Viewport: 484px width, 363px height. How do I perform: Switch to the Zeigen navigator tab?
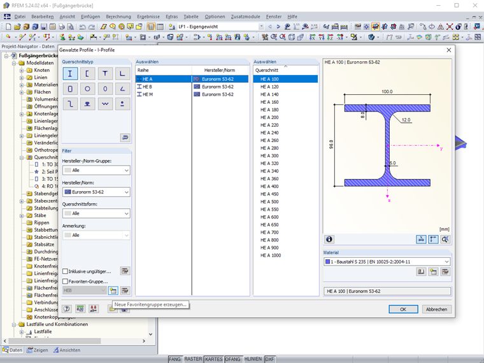pos(37,350)
